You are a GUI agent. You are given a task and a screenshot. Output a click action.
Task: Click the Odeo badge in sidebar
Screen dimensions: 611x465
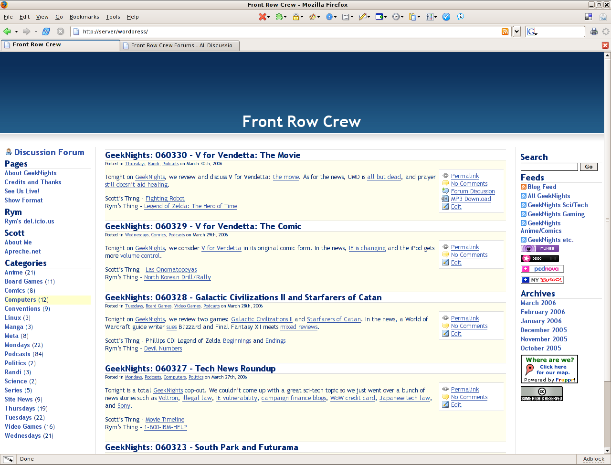click(x=540, y=258)
